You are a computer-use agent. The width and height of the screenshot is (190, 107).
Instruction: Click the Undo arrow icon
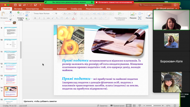[x=25, y=5]
